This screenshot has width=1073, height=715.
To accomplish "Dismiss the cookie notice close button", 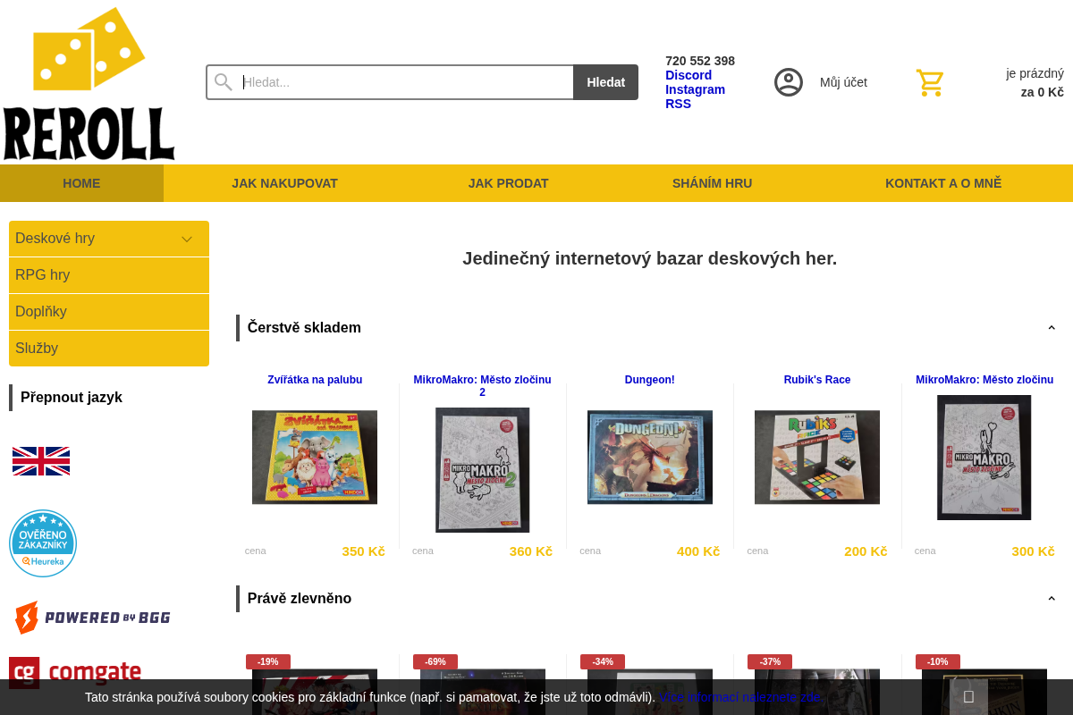I will (x=968, y=697).
